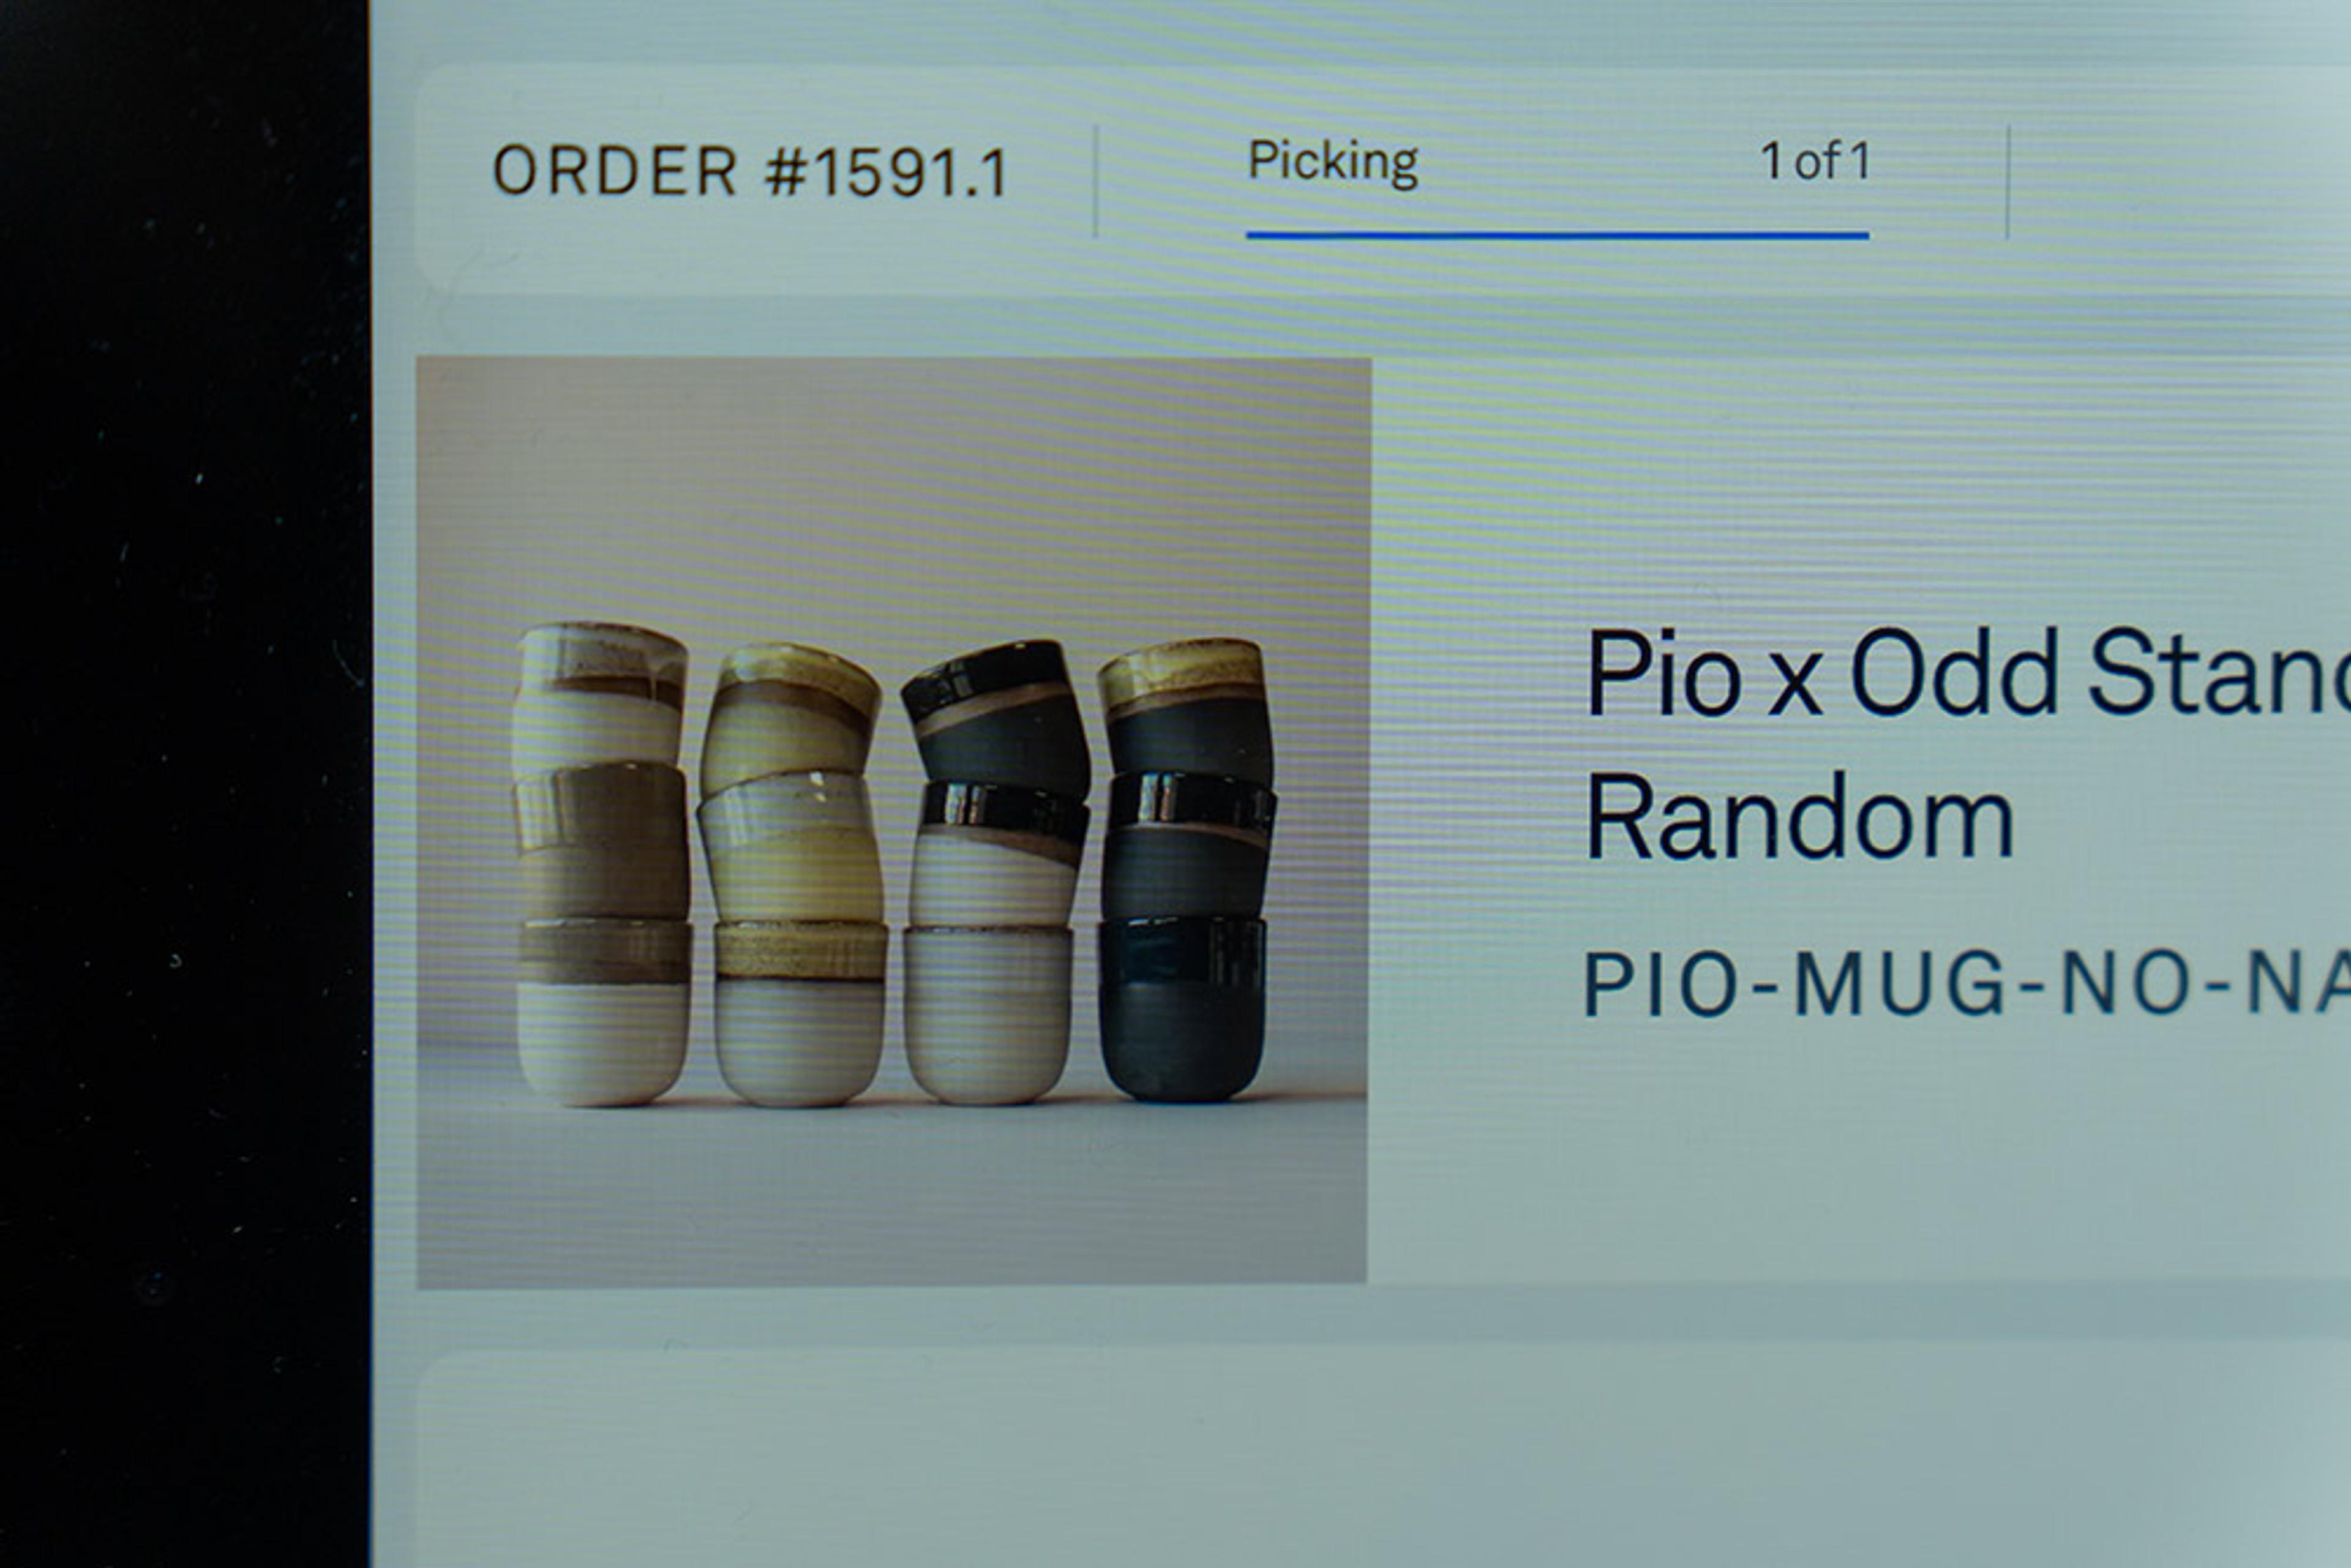Viewport: 2351px width, 1568px height.
Task: Click the tilted black mug on the third stack
Action: click(x=996, y=716)
